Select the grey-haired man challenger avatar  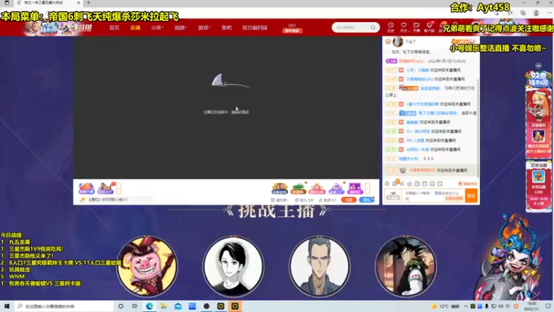[319, 266]
